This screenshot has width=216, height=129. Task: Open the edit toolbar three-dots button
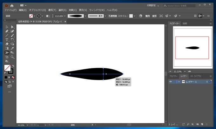click(10, 92)
